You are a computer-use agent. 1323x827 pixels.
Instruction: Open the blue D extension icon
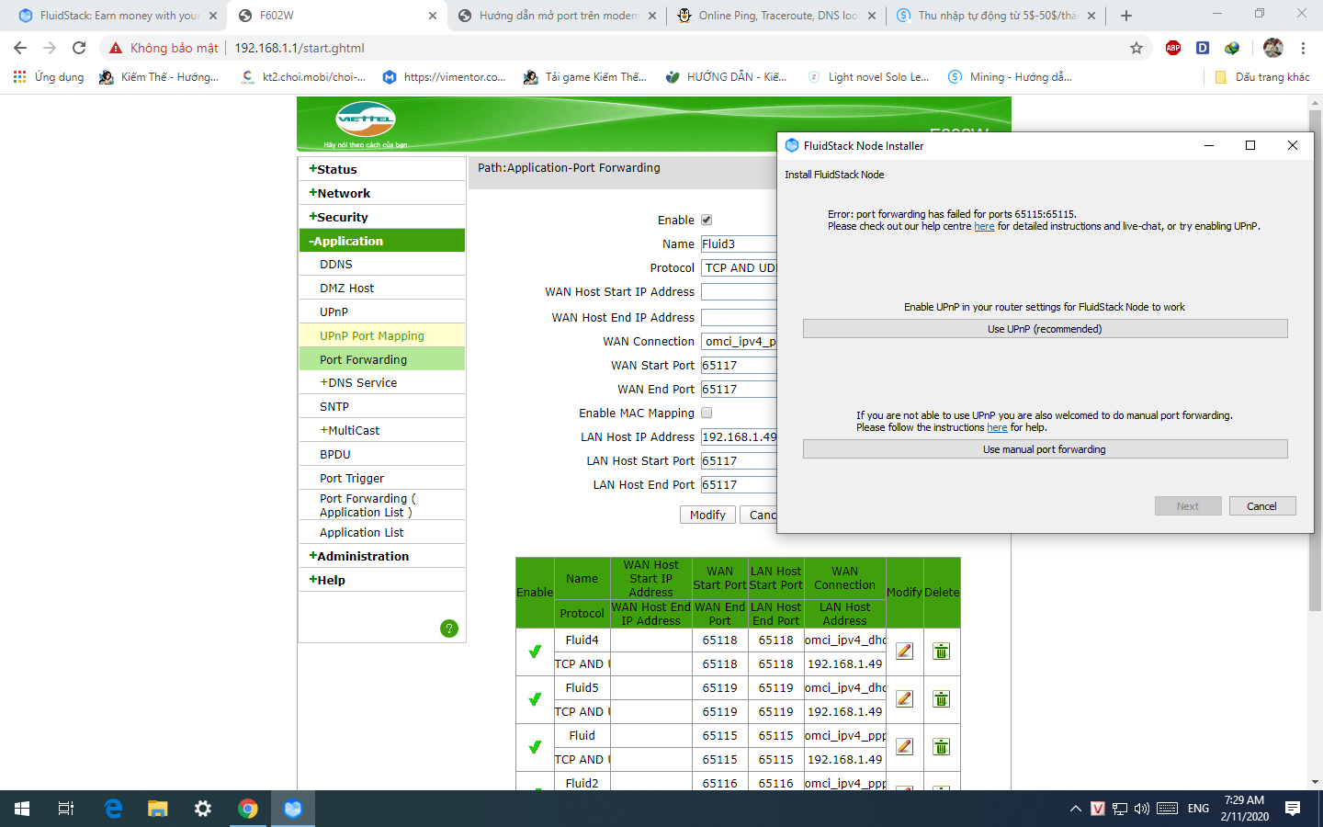tap(1203, 48)
